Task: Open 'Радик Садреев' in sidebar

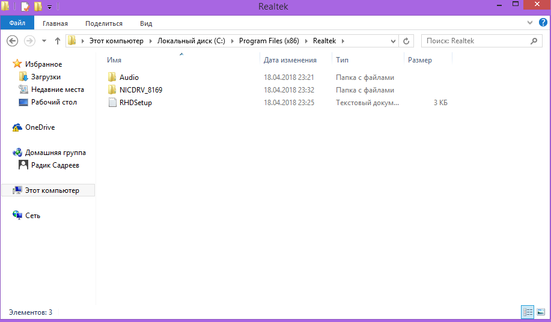Action: pos(55,165)
